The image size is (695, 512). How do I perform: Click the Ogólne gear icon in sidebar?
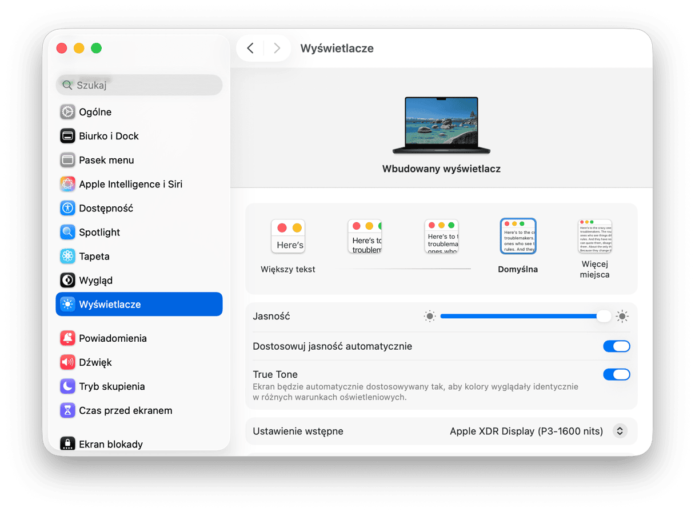[x=68, y=112]
